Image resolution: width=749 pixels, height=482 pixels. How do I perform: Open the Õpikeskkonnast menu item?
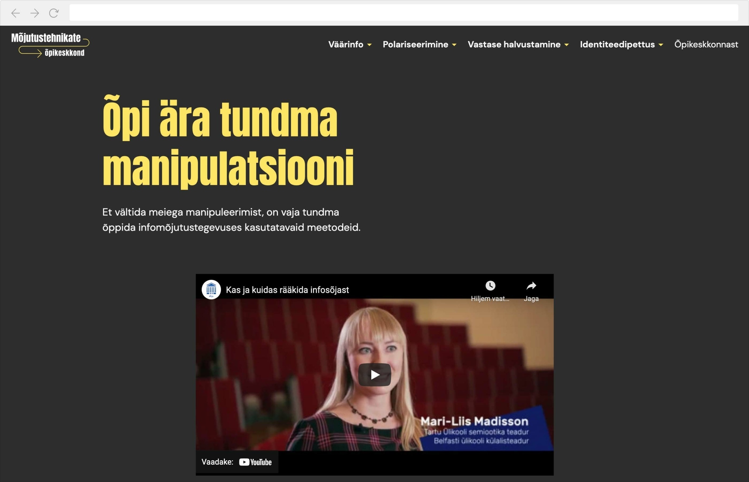[706, 45]
